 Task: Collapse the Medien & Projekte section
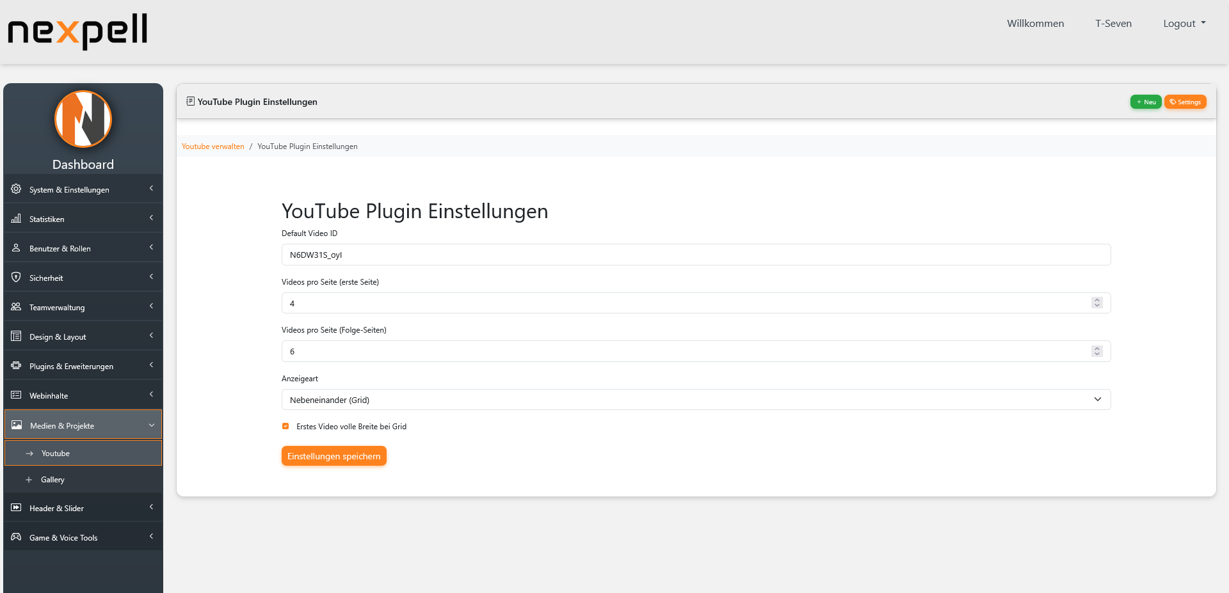(152, 424)
